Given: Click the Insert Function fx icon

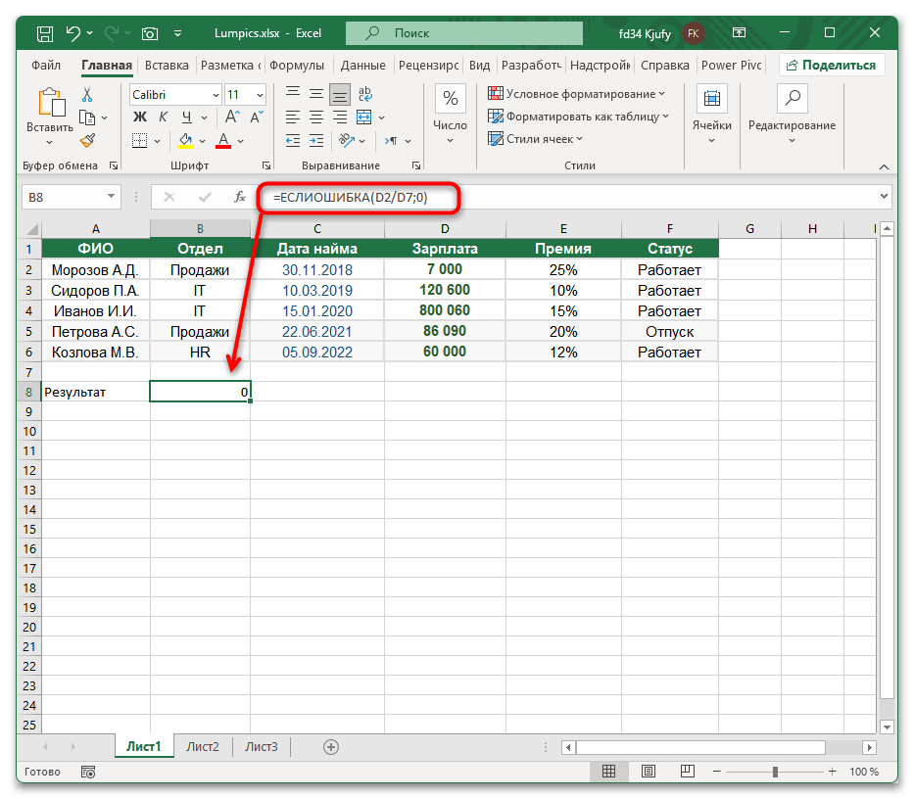Looking at the screenshot, I should pyautogui.click(x=240, y=197).
